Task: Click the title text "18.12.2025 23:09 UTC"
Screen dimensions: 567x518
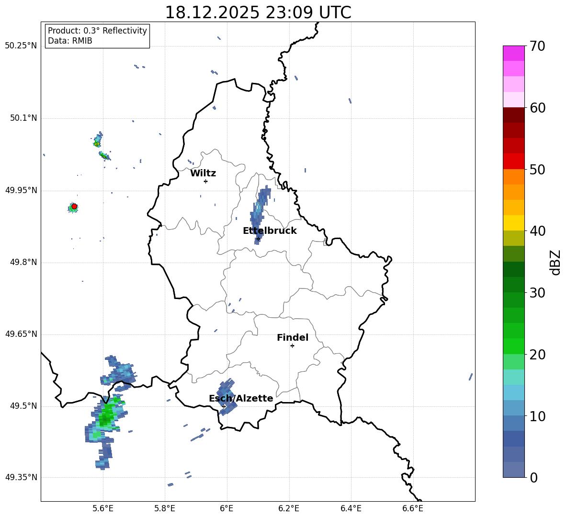Action: [258, 12]
